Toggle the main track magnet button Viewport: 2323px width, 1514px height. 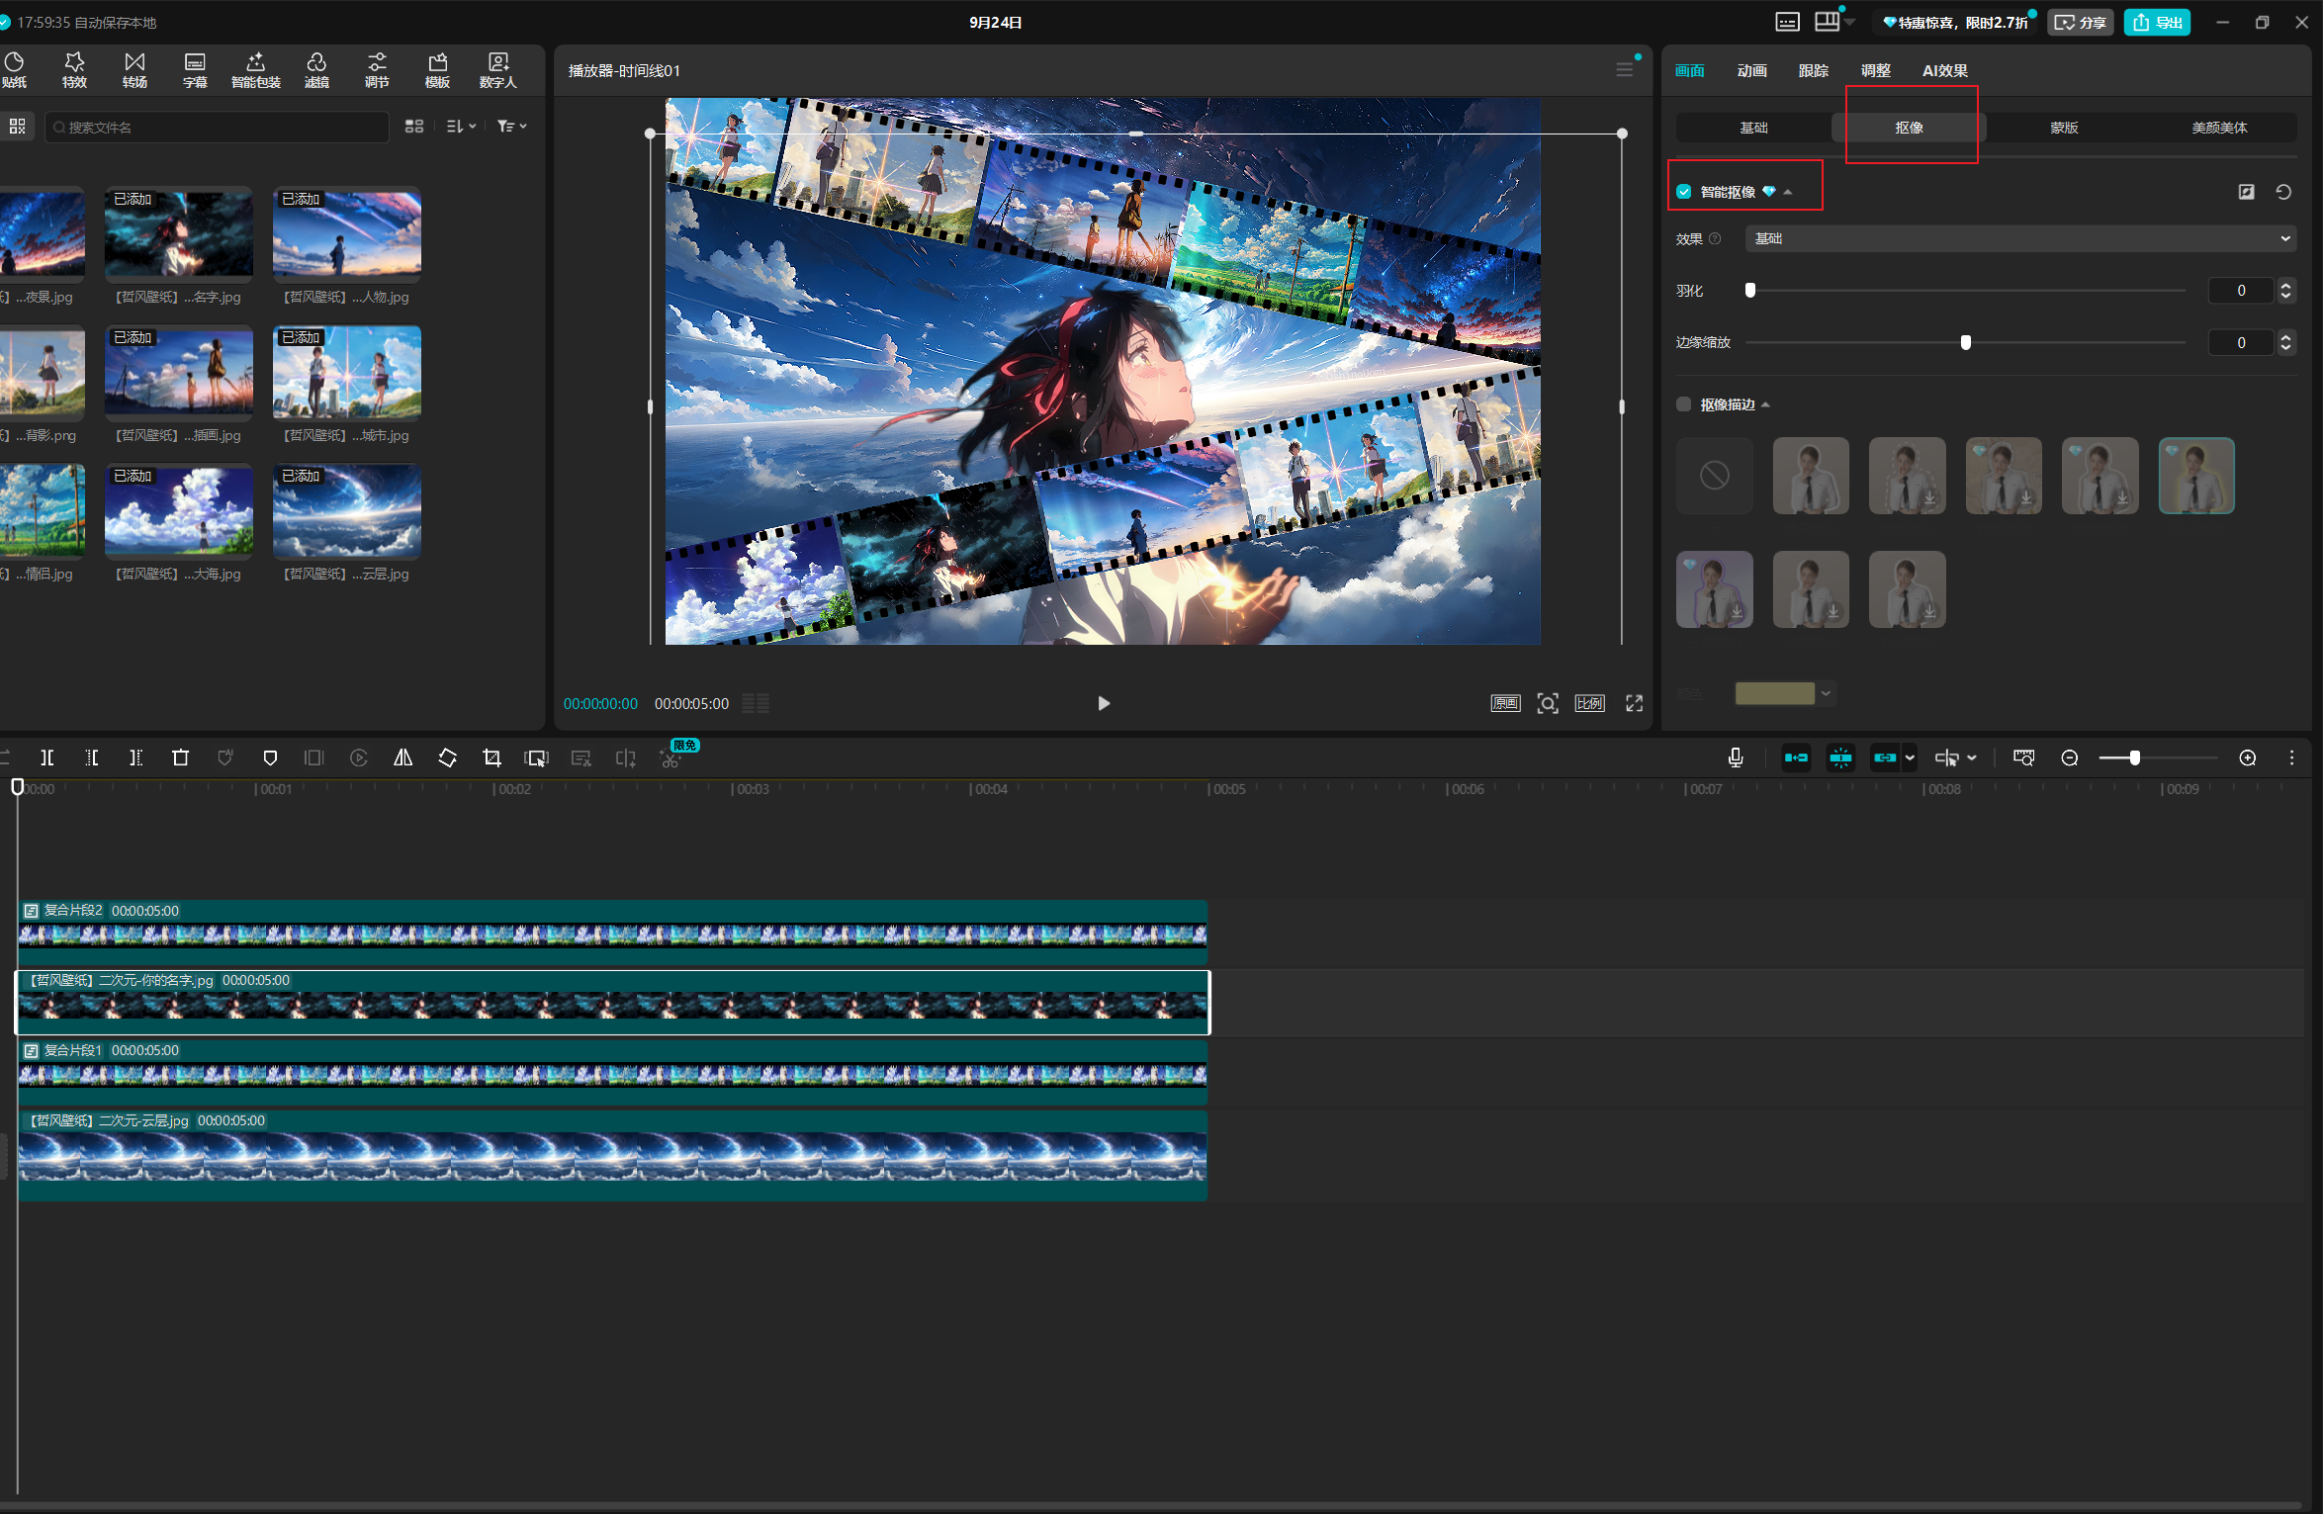[x=1796, y=757]
